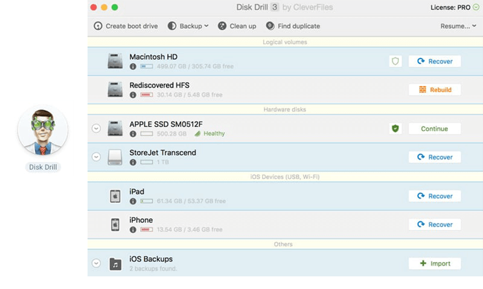
Task: Open the Backup dropdown arrow
Action: (206, 26)
